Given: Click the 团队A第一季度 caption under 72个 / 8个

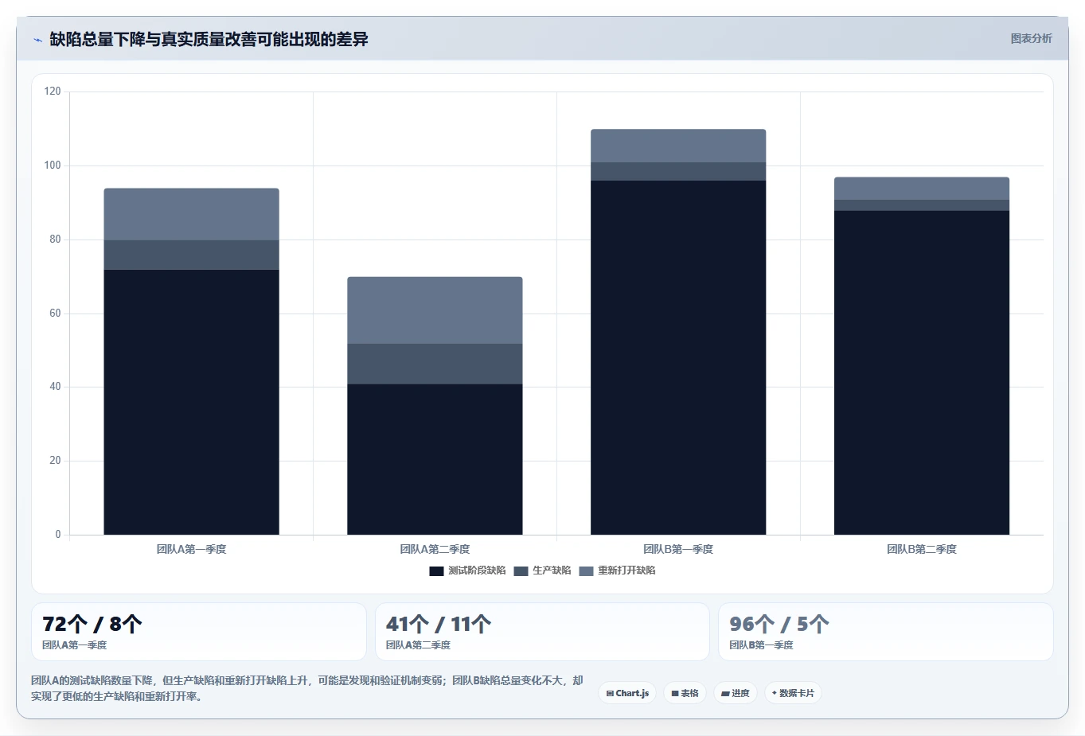Looking at the screenshot, I should 74,645.
